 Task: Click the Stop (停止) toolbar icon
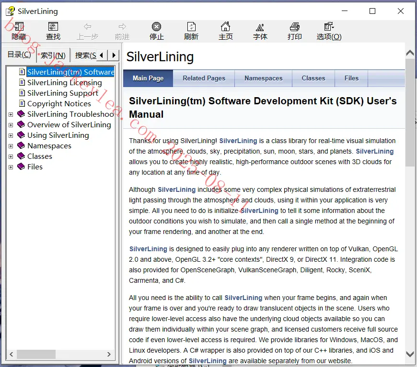pos(156,31)
